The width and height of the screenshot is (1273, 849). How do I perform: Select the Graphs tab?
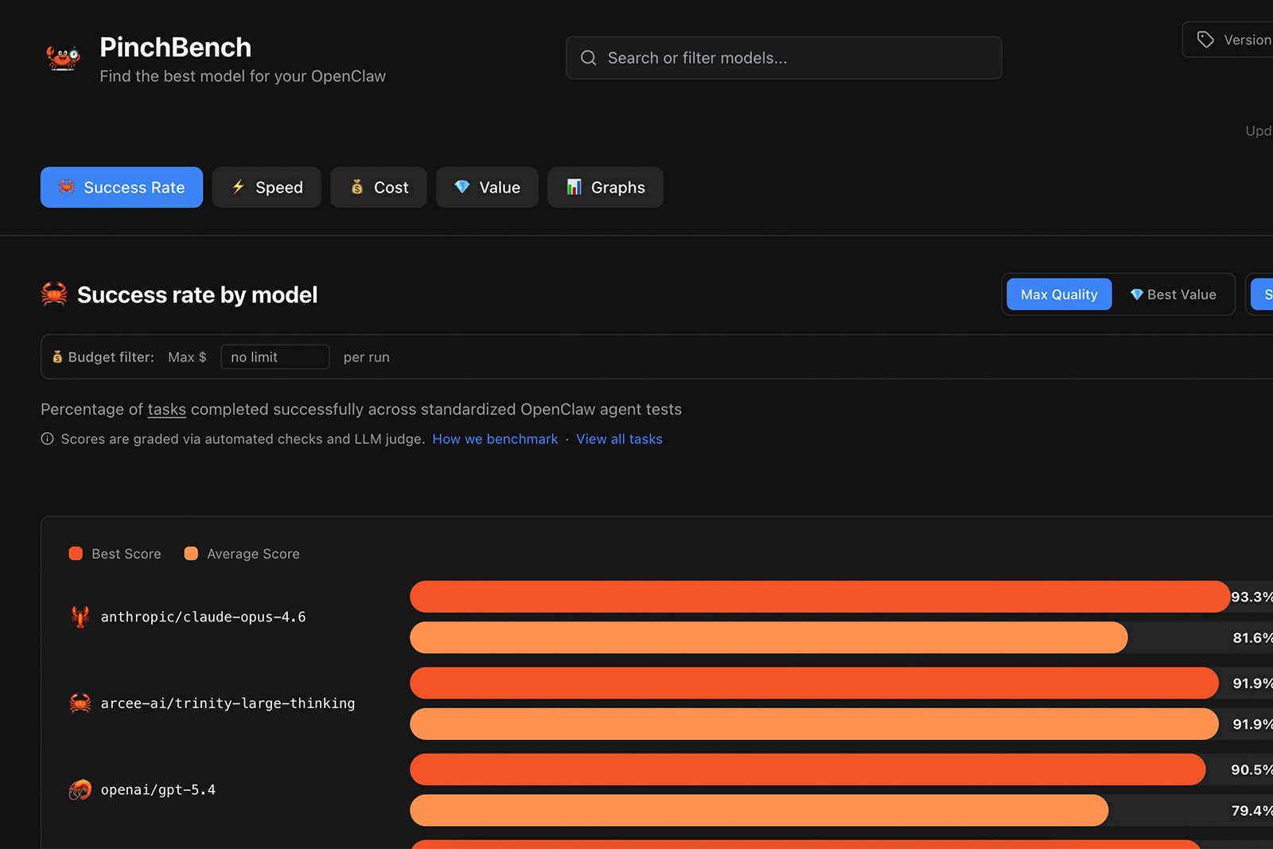tap(605, 188)
